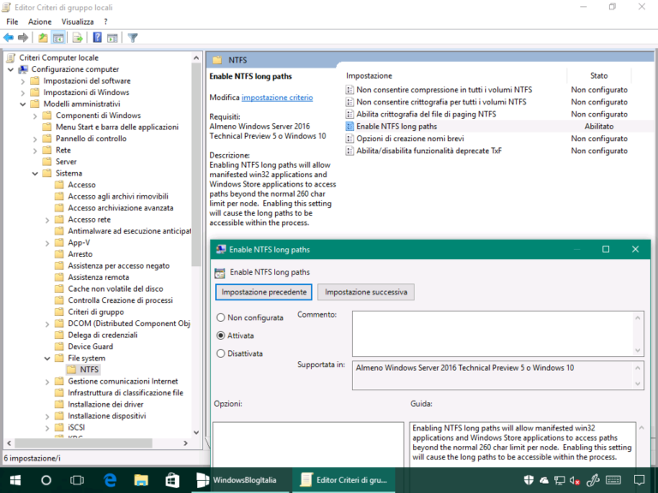Open Windows Defender tray icon
658x493 pixels.
[x=529, y=480]
